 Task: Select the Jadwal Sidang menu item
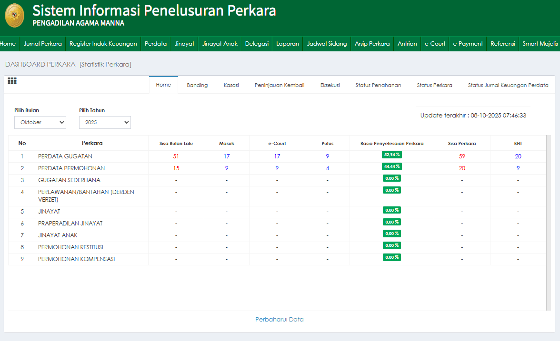click(x=327, y=44)
